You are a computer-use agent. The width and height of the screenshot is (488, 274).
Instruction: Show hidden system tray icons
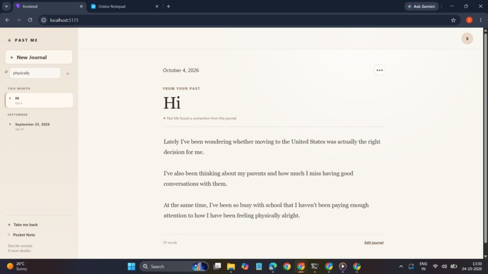[x=401, y=267]
